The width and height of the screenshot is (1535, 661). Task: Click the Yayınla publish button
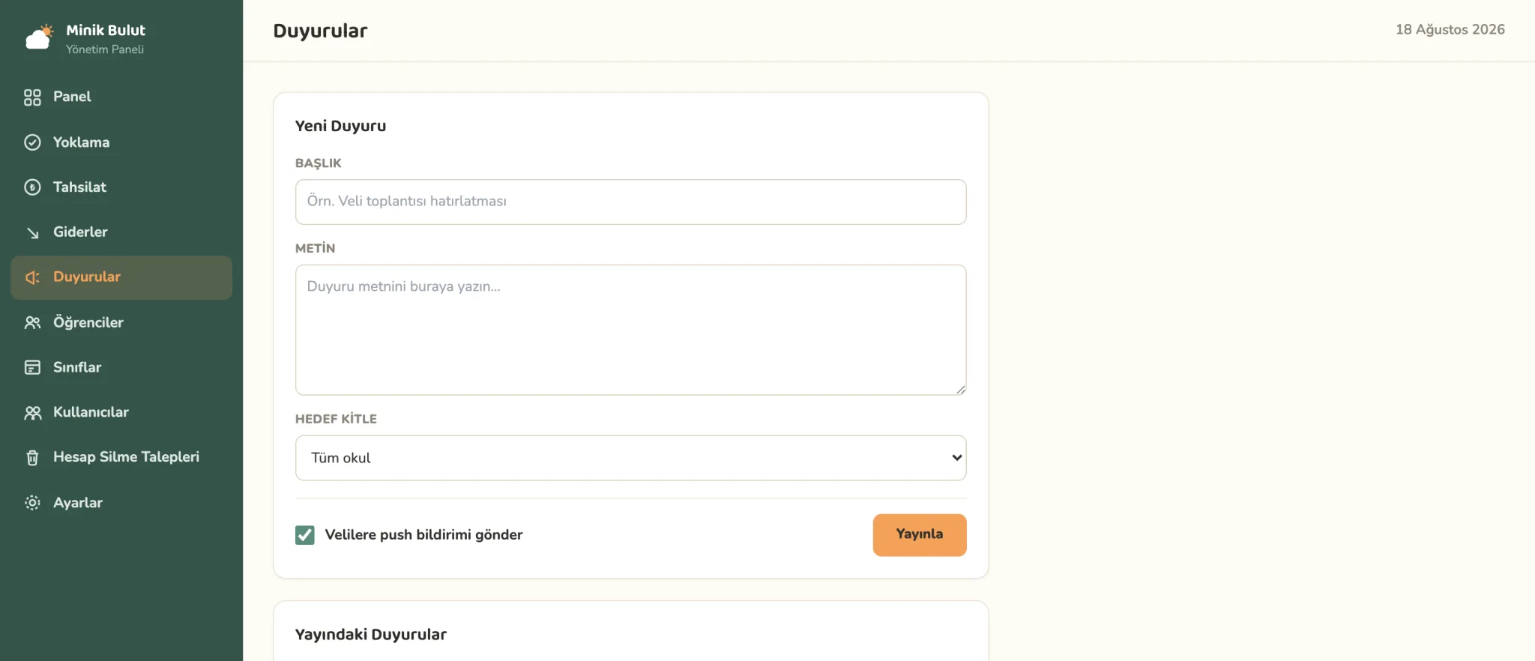pos(920,534)
